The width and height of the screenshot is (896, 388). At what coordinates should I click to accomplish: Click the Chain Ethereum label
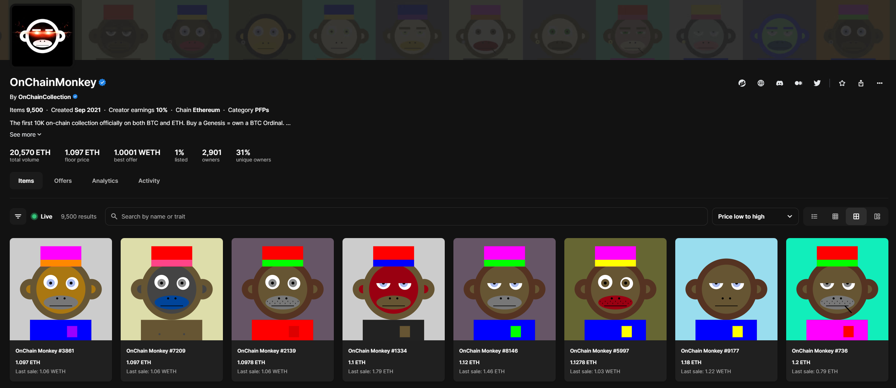click(198, 110)
